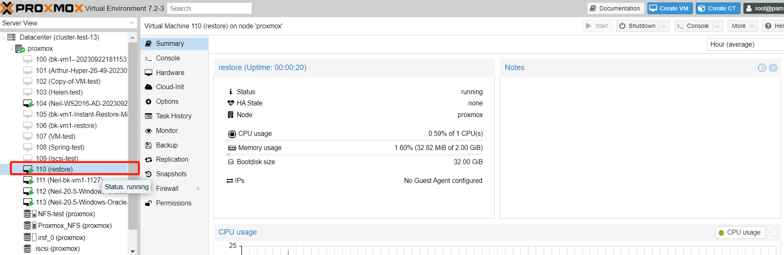Screen dimensions: 784x255
Task: Select VM 108 (Spring-test)
Action: (60, 147)
